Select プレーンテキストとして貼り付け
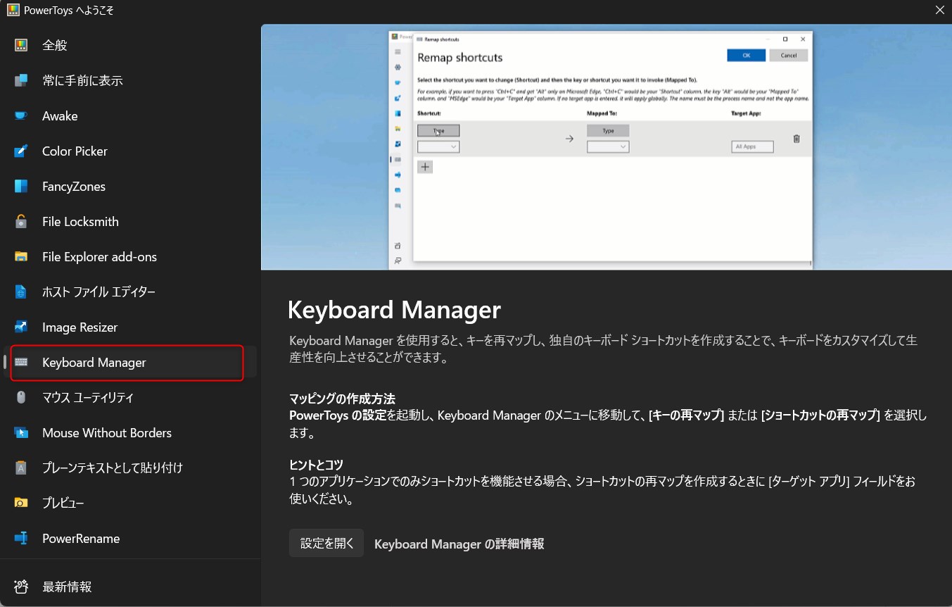 tap(130, 468)
